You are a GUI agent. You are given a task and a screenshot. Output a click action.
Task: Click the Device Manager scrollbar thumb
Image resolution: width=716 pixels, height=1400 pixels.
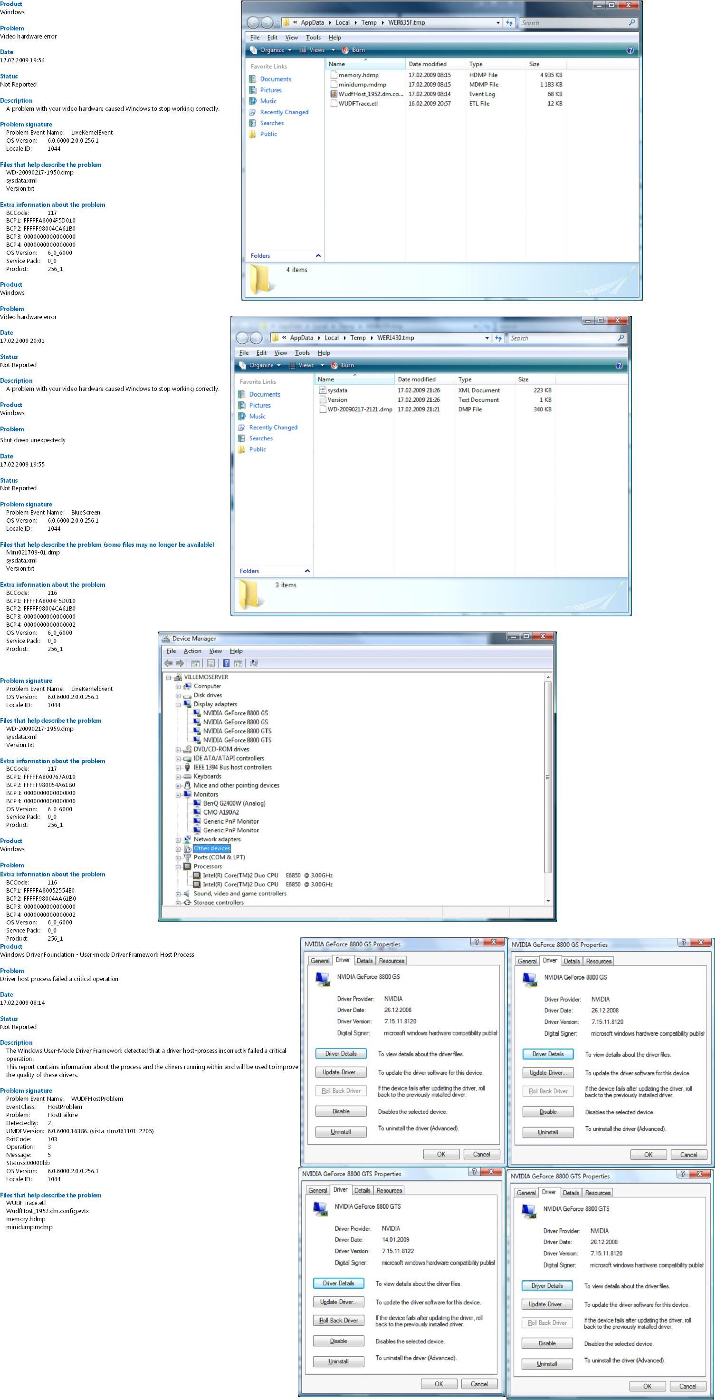point(548,777)
